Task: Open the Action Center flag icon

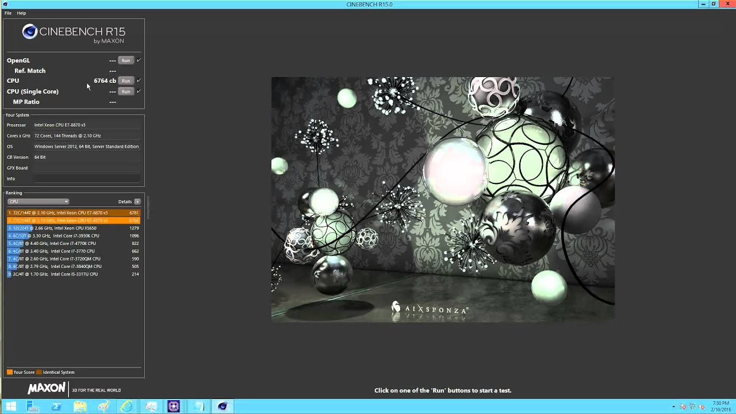Action: click(x=683, y=407)
